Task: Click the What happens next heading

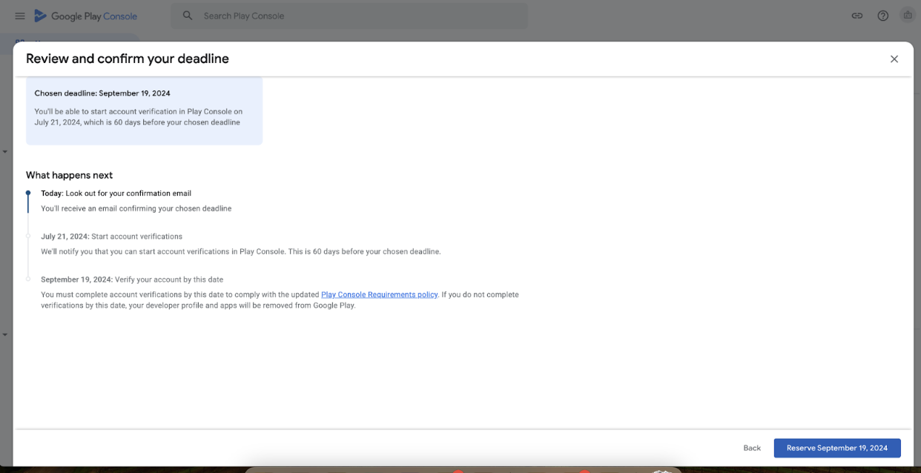Action: (x=69, y=175)
